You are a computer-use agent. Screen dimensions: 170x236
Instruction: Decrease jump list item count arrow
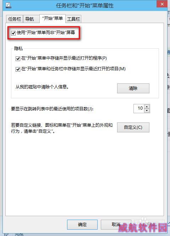(147, 111)
